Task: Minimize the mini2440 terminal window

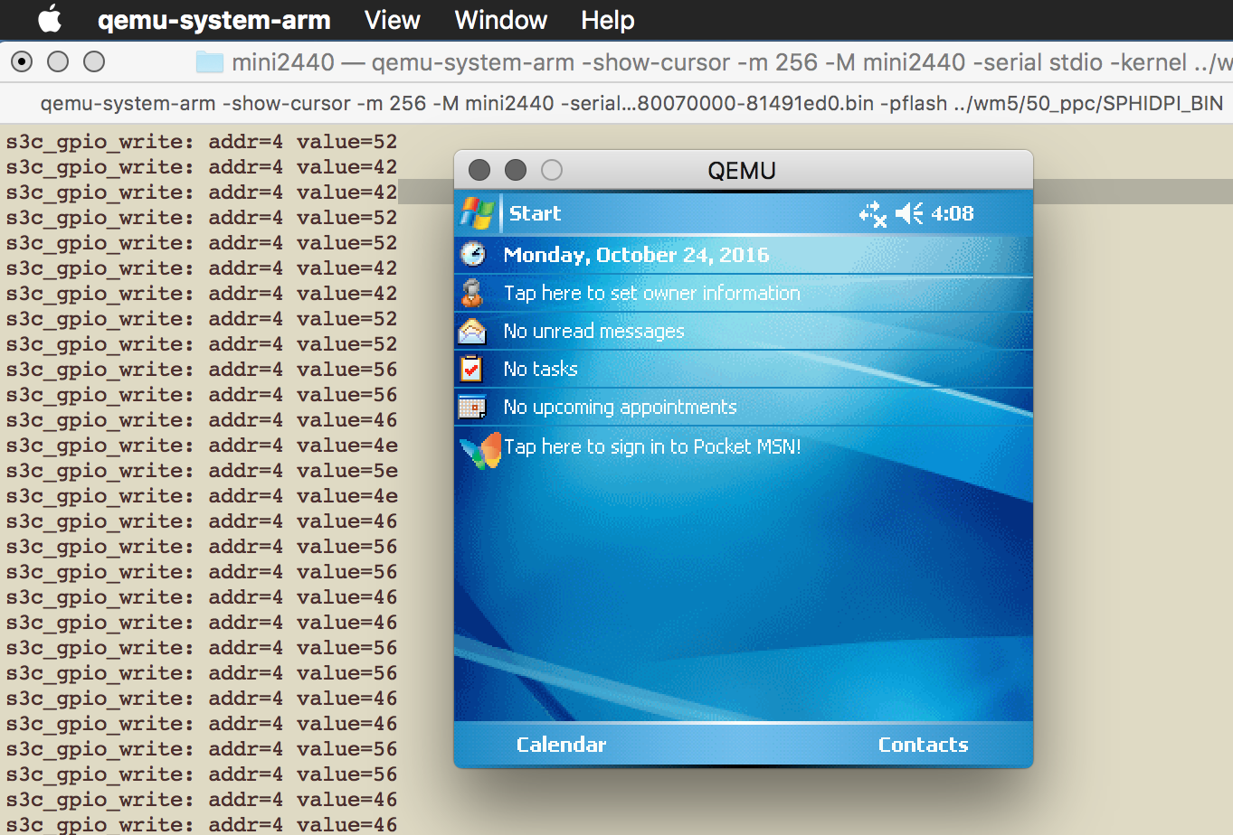Action: (58, 61)
